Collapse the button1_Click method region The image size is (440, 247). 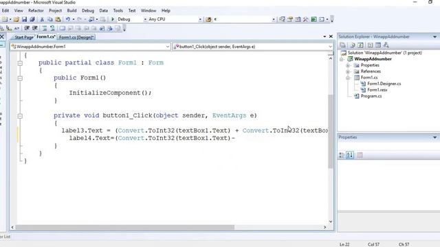pyautogui.click(x=20, y=116)
